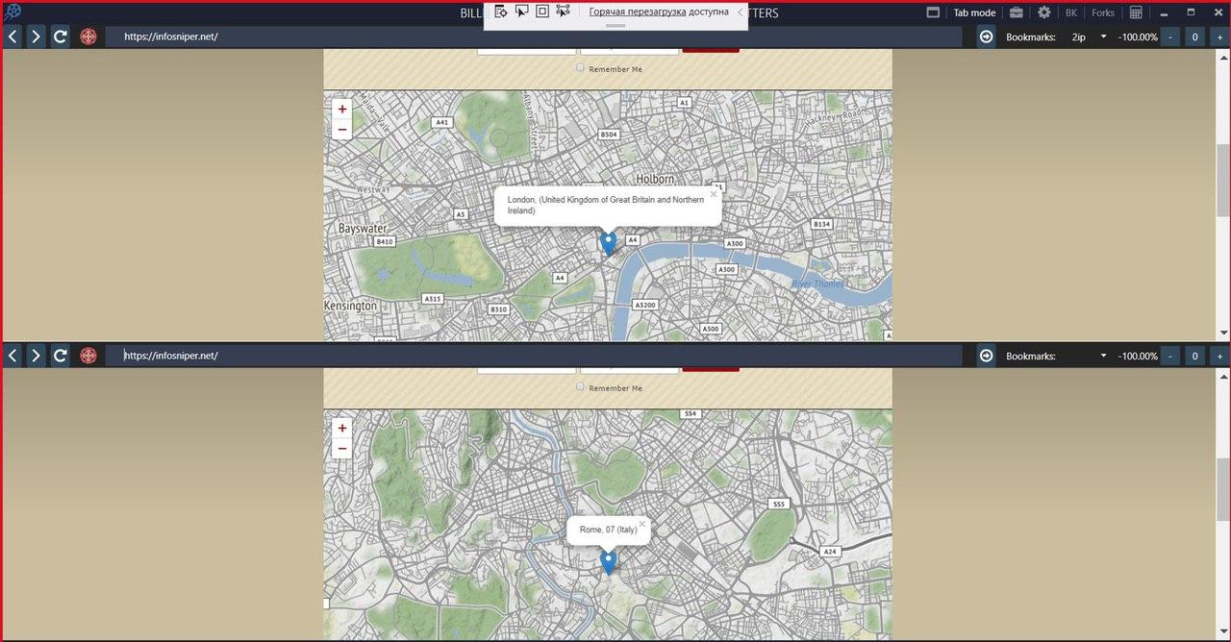
Task: Decrease zoom with top pane minus button
Action: (1170, 37)
